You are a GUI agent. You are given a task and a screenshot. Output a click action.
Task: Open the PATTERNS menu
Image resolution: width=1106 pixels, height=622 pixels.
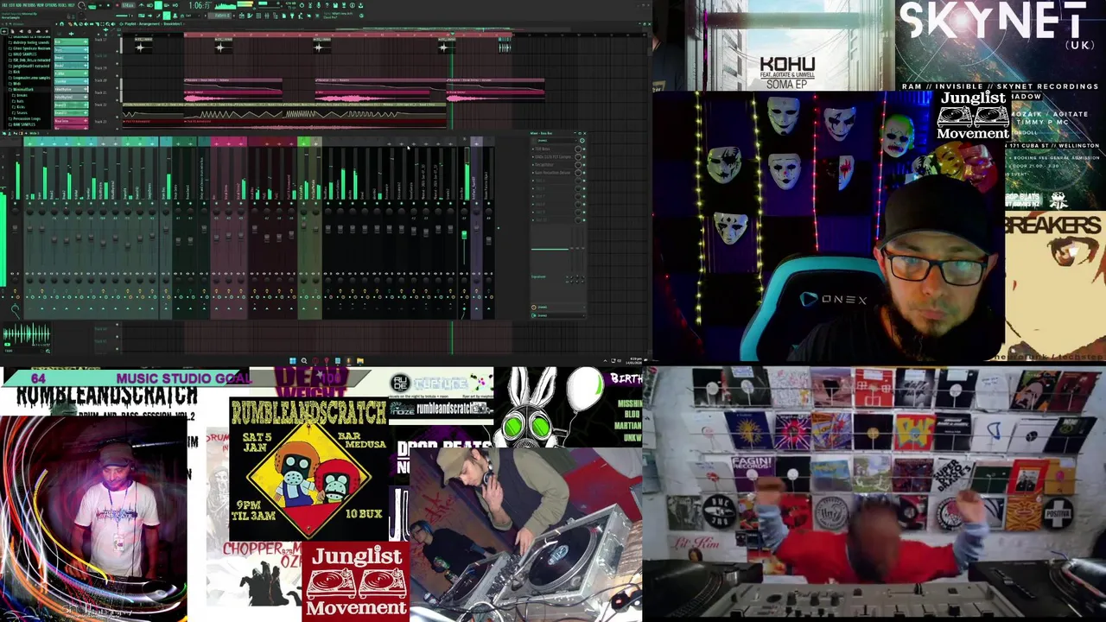coord(29,5)
